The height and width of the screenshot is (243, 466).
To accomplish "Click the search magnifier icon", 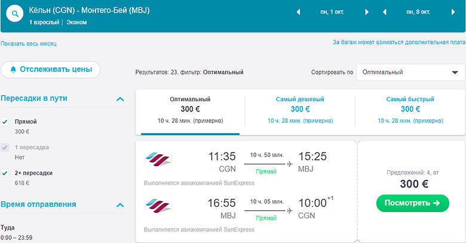I will coord(14,16).
